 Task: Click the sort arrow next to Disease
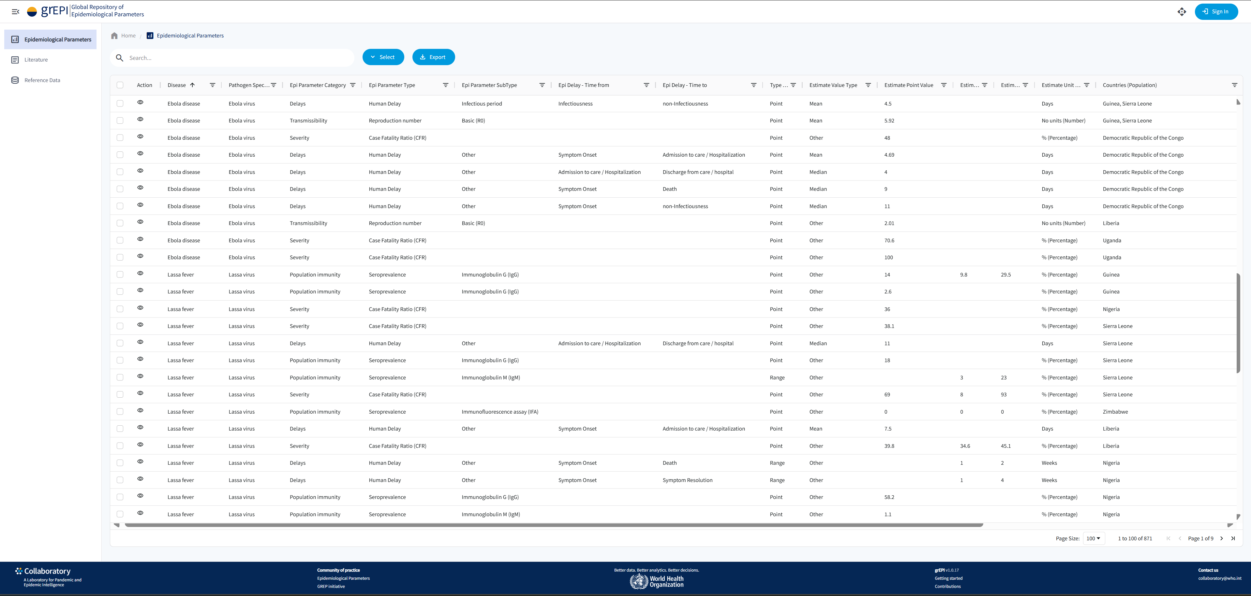(x=192, y=84)
